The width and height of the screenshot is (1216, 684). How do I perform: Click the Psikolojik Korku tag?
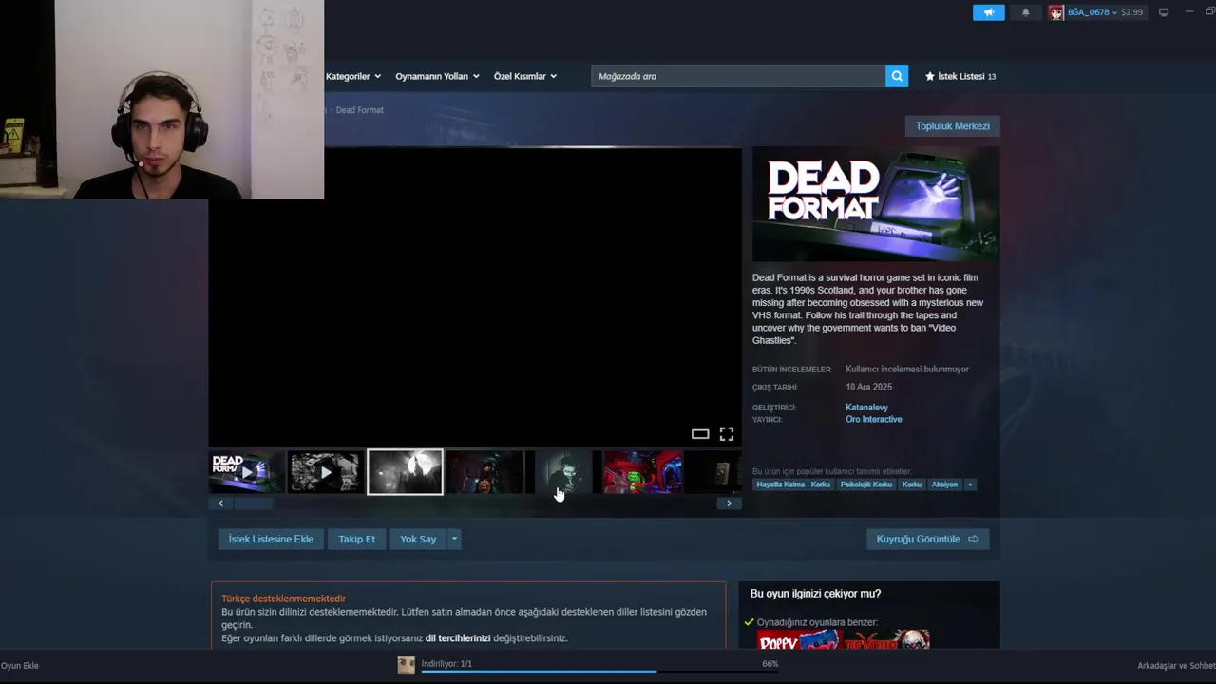tap(866, 484)
